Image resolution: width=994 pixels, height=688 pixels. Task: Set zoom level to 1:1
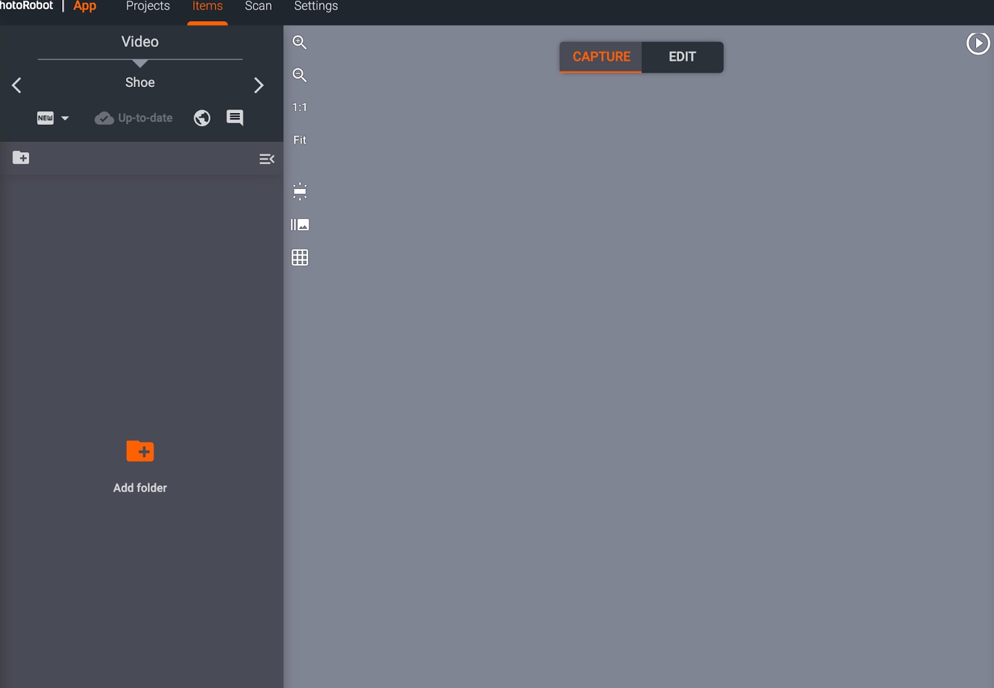299,107
